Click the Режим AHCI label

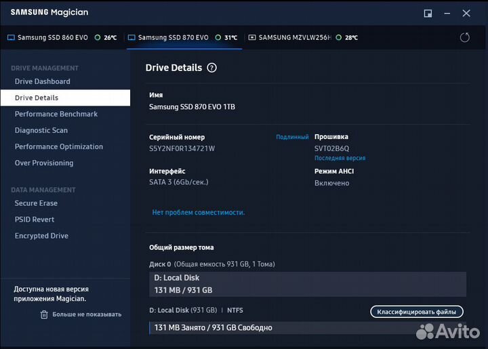[334, 171]
